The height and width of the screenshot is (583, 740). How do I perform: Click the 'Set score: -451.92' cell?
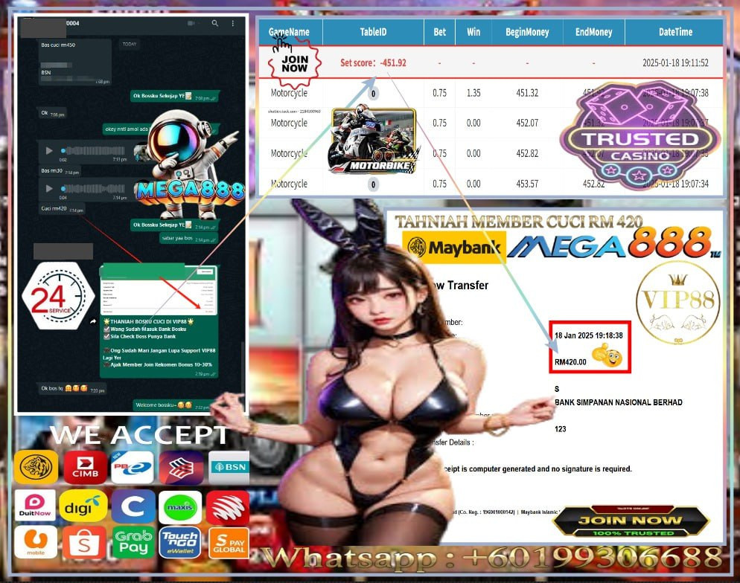pos(373,62)
